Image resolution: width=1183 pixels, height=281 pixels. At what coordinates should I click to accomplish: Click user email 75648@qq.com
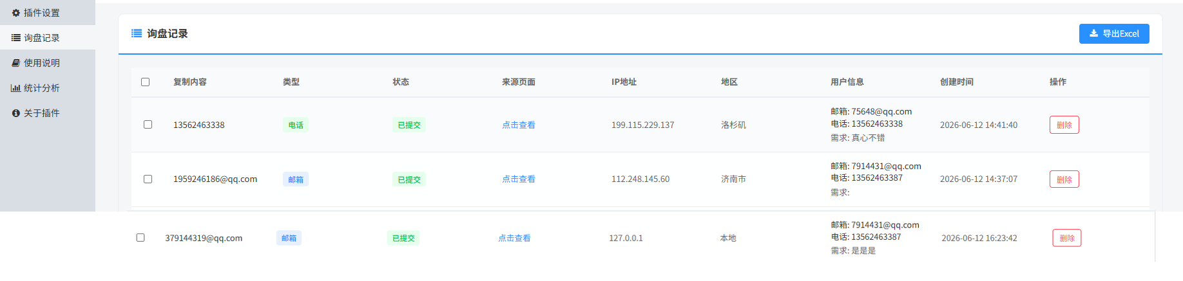(x=881, y=111)
